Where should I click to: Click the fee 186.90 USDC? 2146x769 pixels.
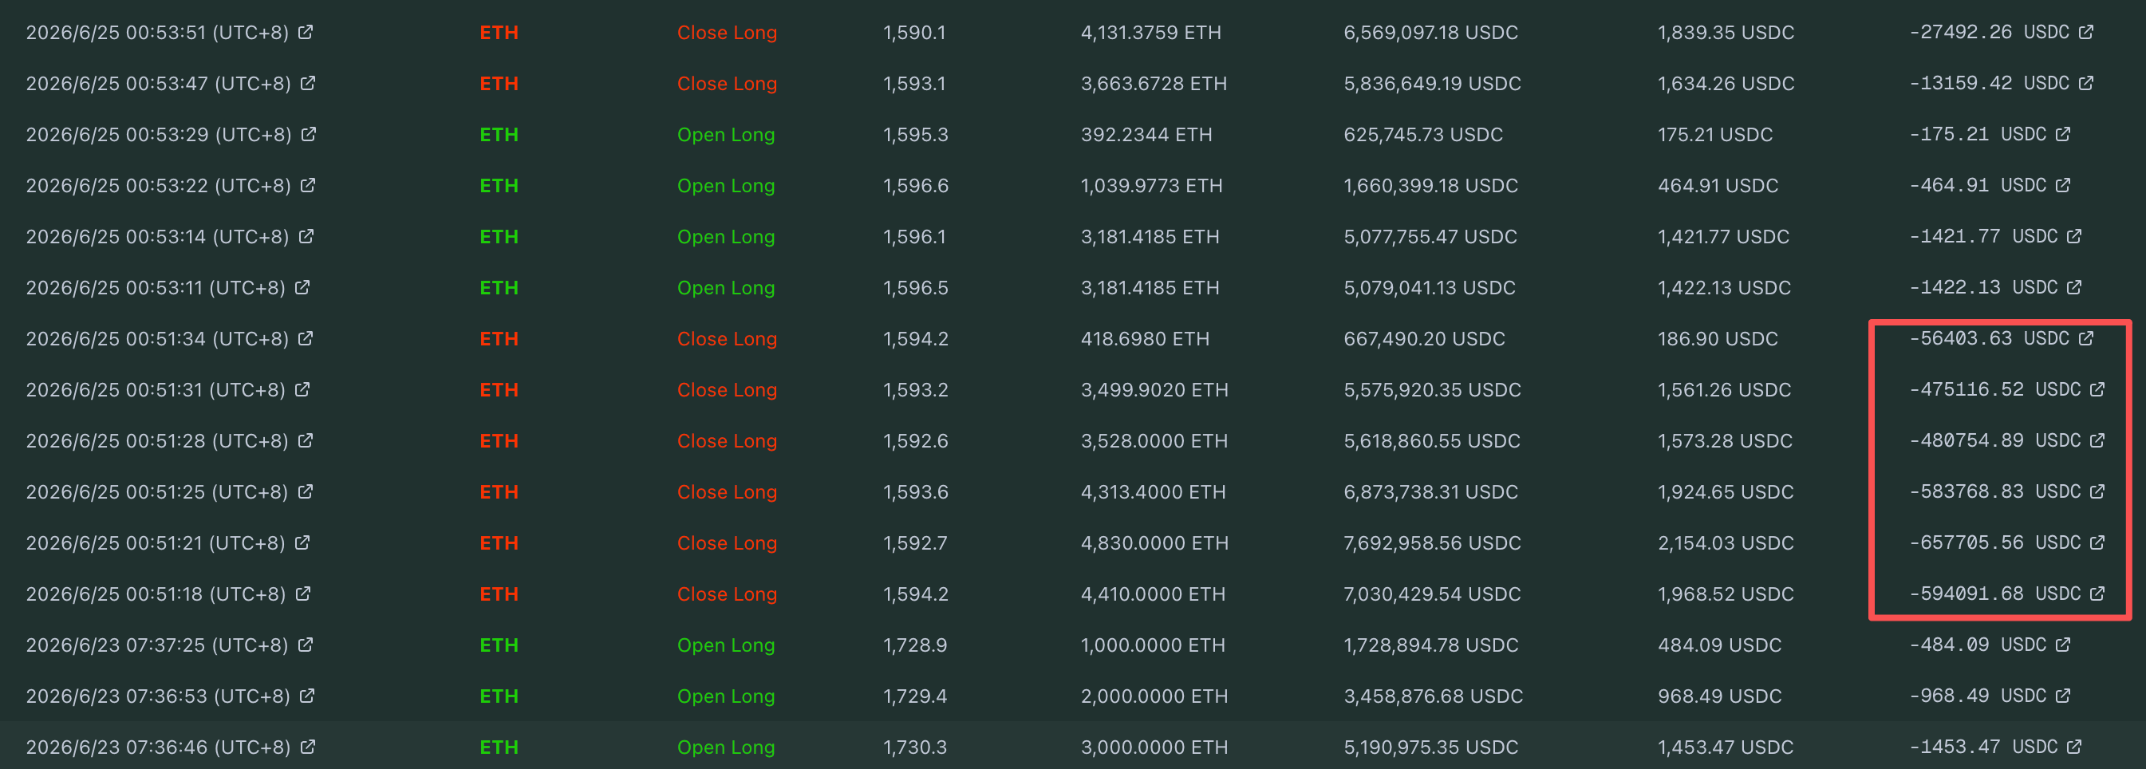tap(1718, 339)
